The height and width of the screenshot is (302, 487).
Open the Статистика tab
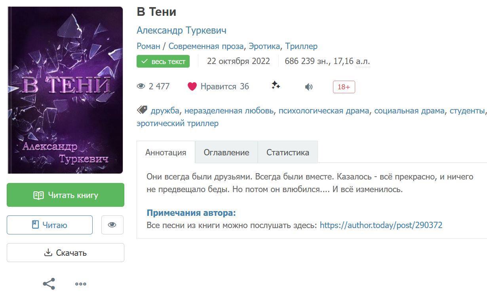click(288, 153)
